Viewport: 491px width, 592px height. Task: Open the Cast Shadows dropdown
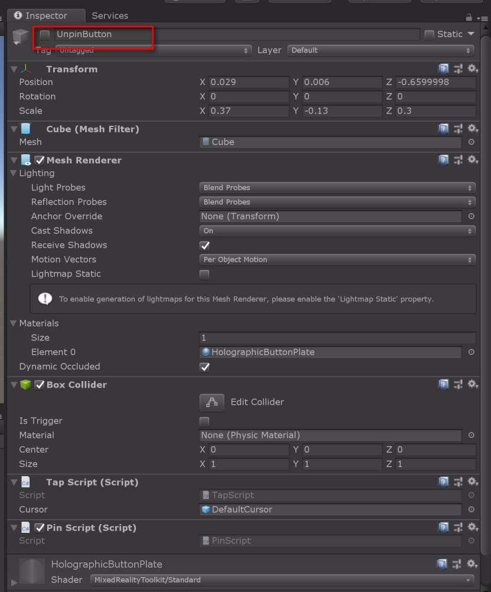point(337,230)
